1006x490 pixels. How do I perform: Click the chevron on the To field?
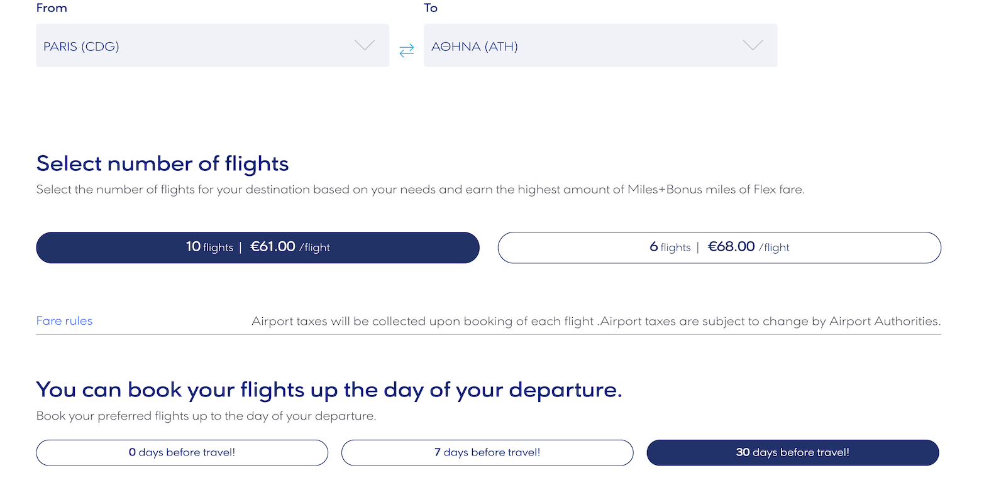[752, 45]
